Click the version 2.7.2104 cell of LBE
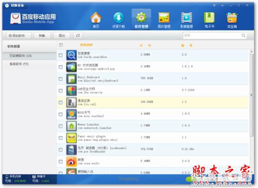The image size is (258, 188). click(x=188, y=90)
